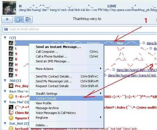Select 'Call Computer...' menu entry
The height and width of the screenshot is (130, 157).
click(x=66, y=52)
